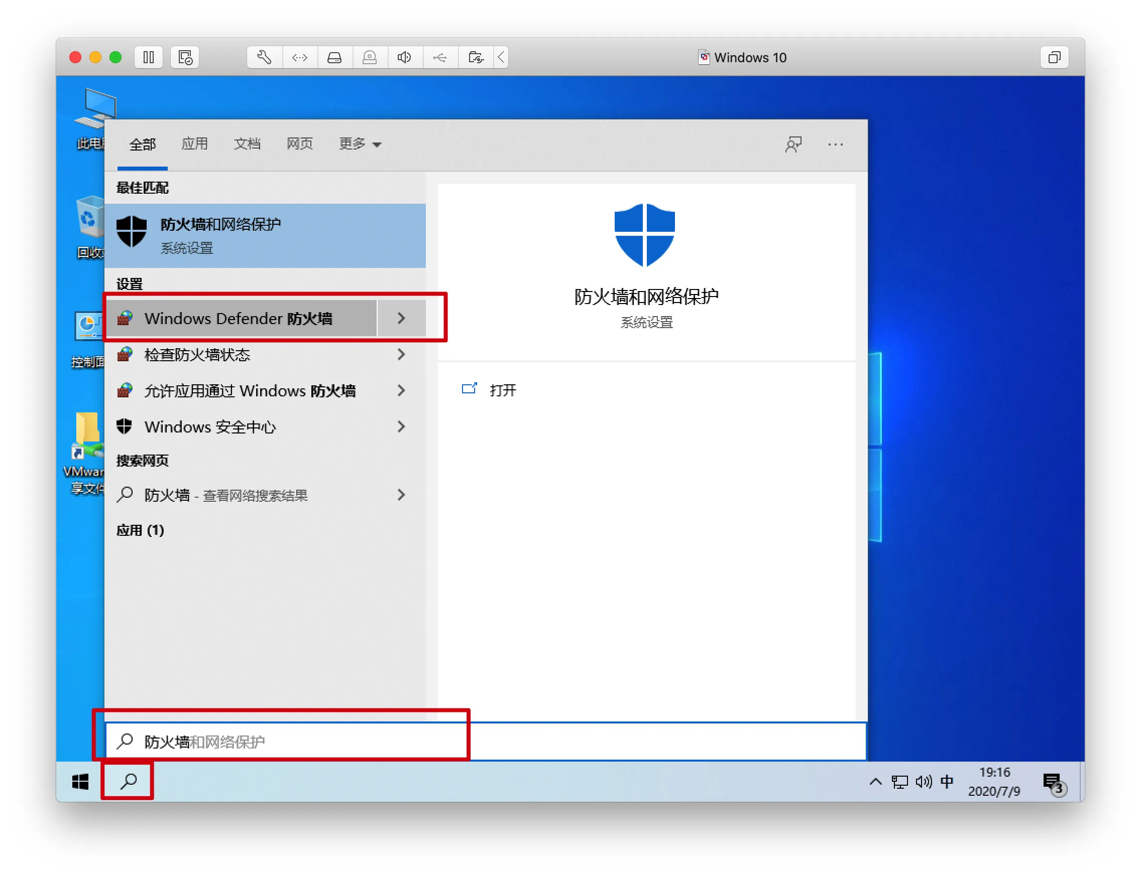
Task: Switch to the 网页 search tab
Action: 300,144
